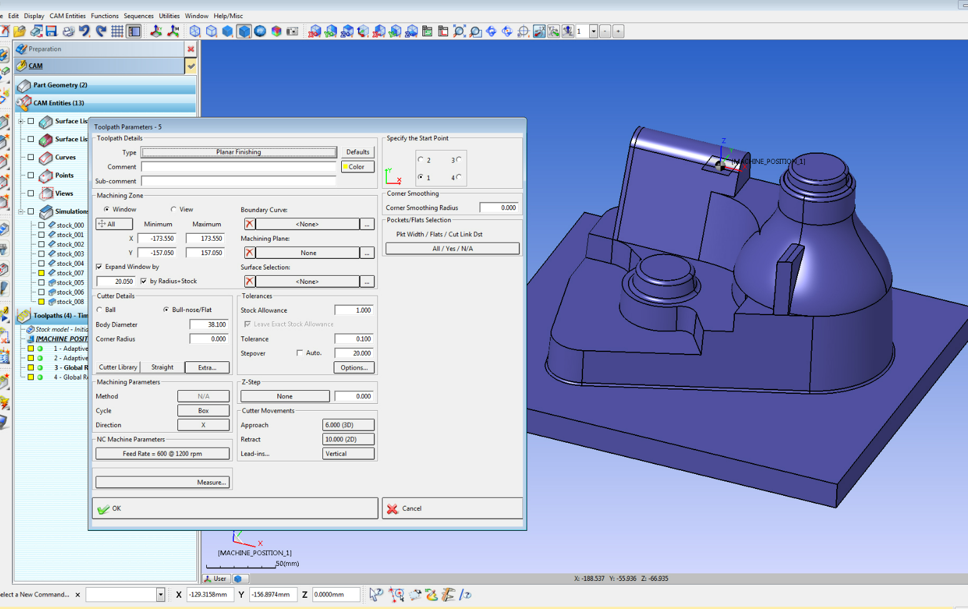Toggle the grid display icon

(117, 31)
